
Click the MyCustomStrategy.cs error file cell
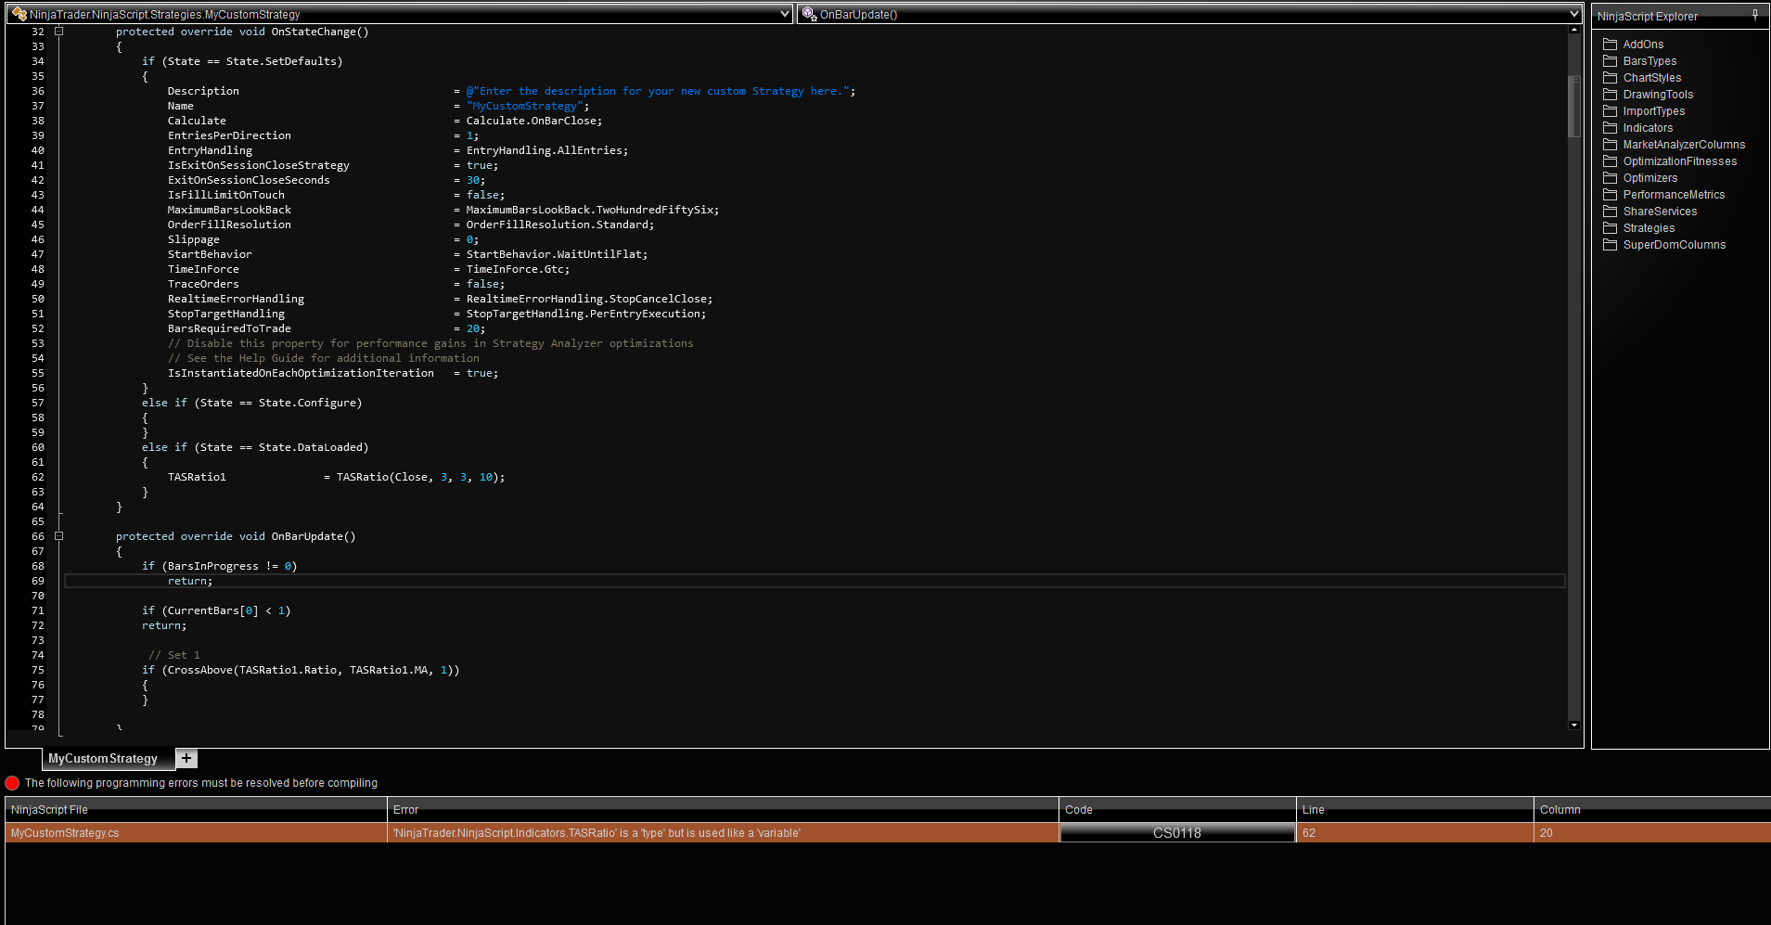pyautogui.click(x=196, y=833)
